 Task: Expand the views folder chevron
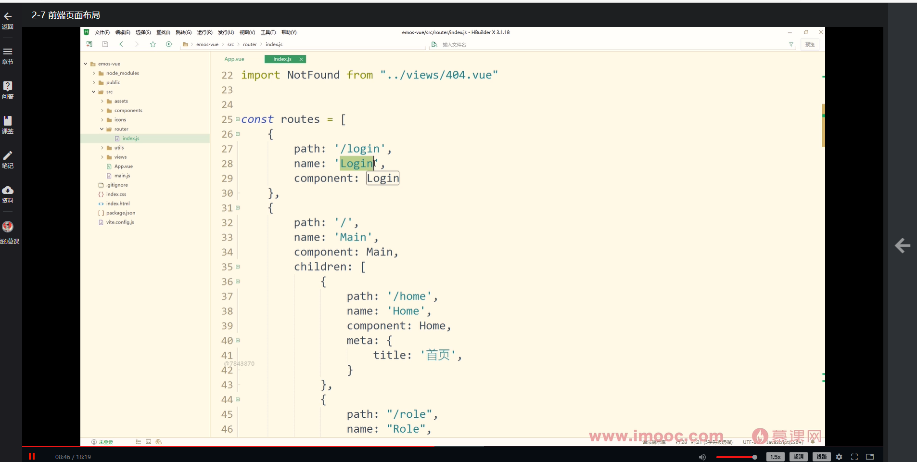(x=102, y=157)
